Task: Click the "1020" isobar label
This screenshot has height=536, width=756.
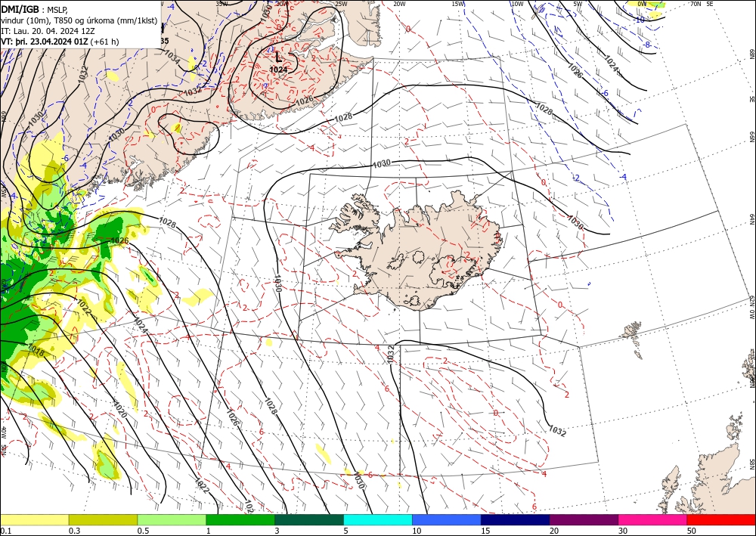Action: coord(119,409)
